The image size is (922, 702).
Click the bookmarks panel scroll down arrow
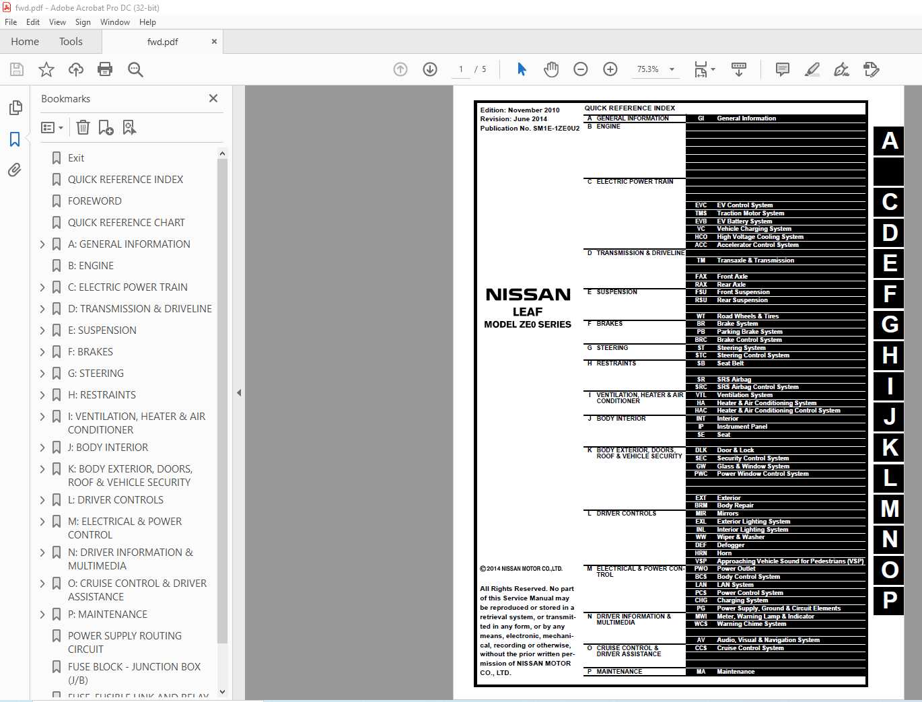click(222, 692)
